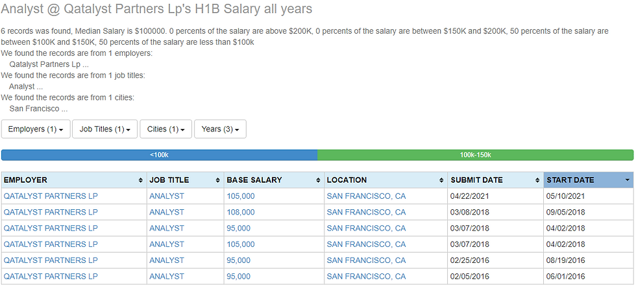The width and height of the screenshot is (636, 285).
Task: Open employer link in the 02/25/2016 row
Action: pos(51,260)
